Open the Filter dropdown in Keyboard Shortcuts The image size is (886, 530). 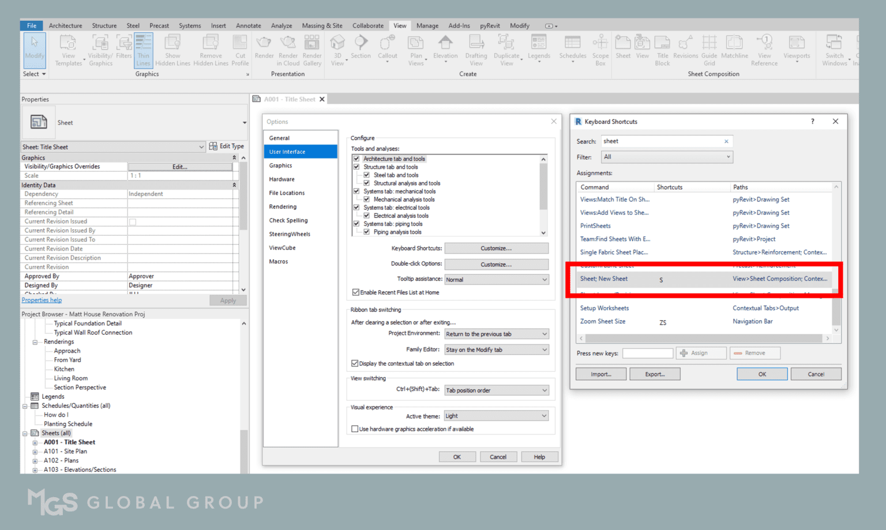(667, 157)
